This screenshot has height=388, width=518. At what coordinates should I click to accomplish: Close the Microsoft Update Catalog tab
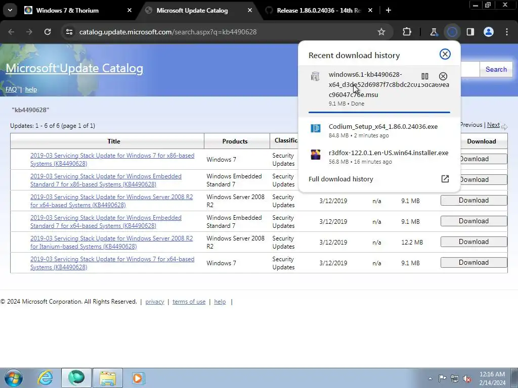point(250,10)
